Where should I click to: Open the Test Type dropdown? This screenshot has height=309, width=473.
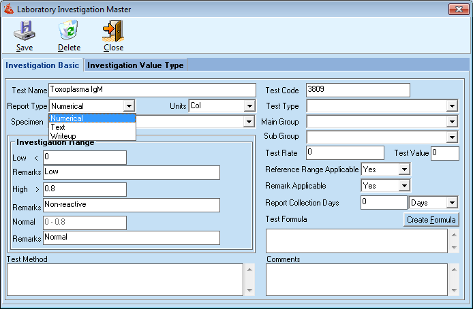(x=451, y=106)
